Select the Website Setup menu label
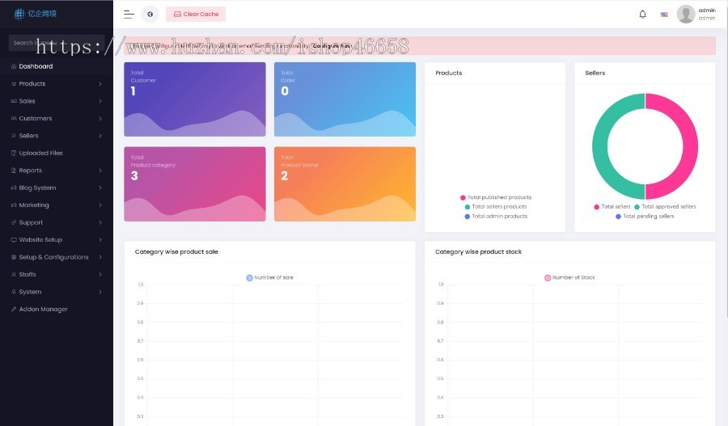 coord(40,240)
